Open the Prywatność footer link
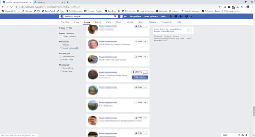The image size is (255, 137). pyautogui.click(x=158, y=36)
